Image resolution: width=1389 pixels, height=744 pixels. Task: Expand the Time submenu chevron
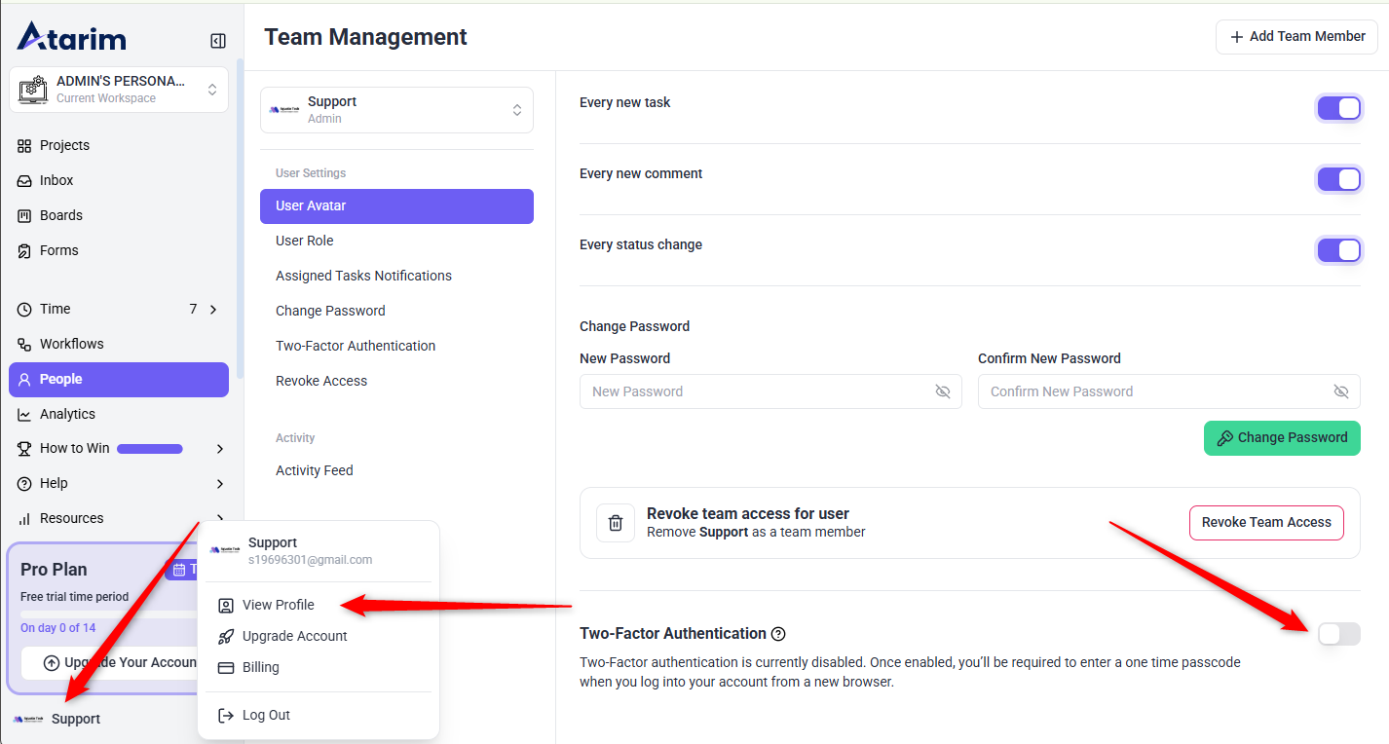click(x=213, y=309)
